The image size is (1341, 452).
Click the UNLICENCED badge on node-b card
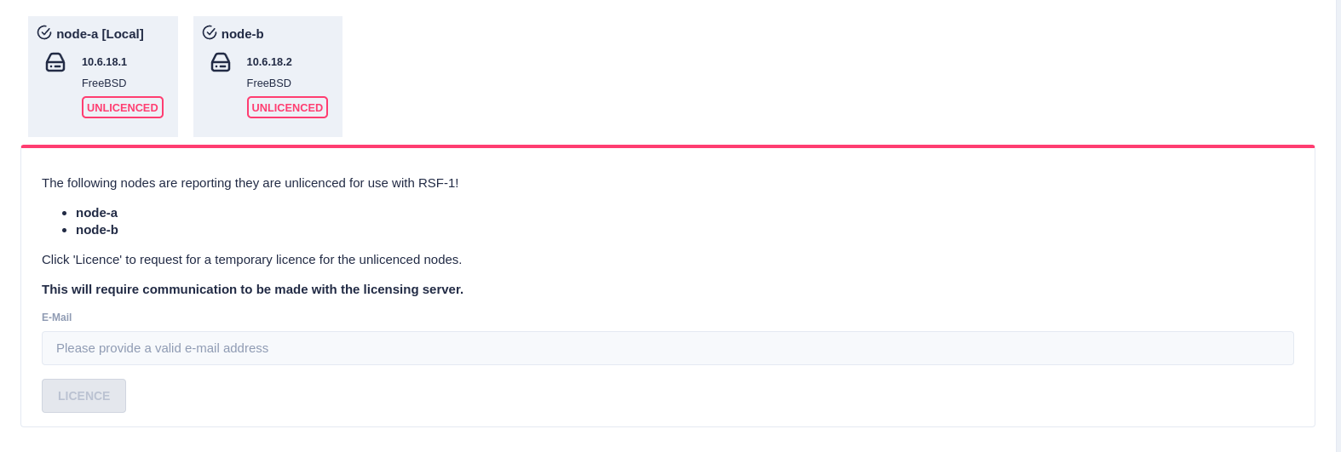click(287, 107)
